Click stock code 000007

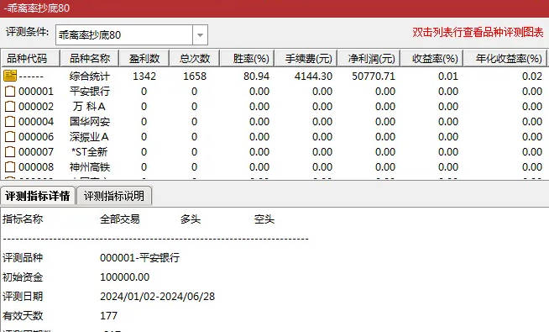click(36, 152)
